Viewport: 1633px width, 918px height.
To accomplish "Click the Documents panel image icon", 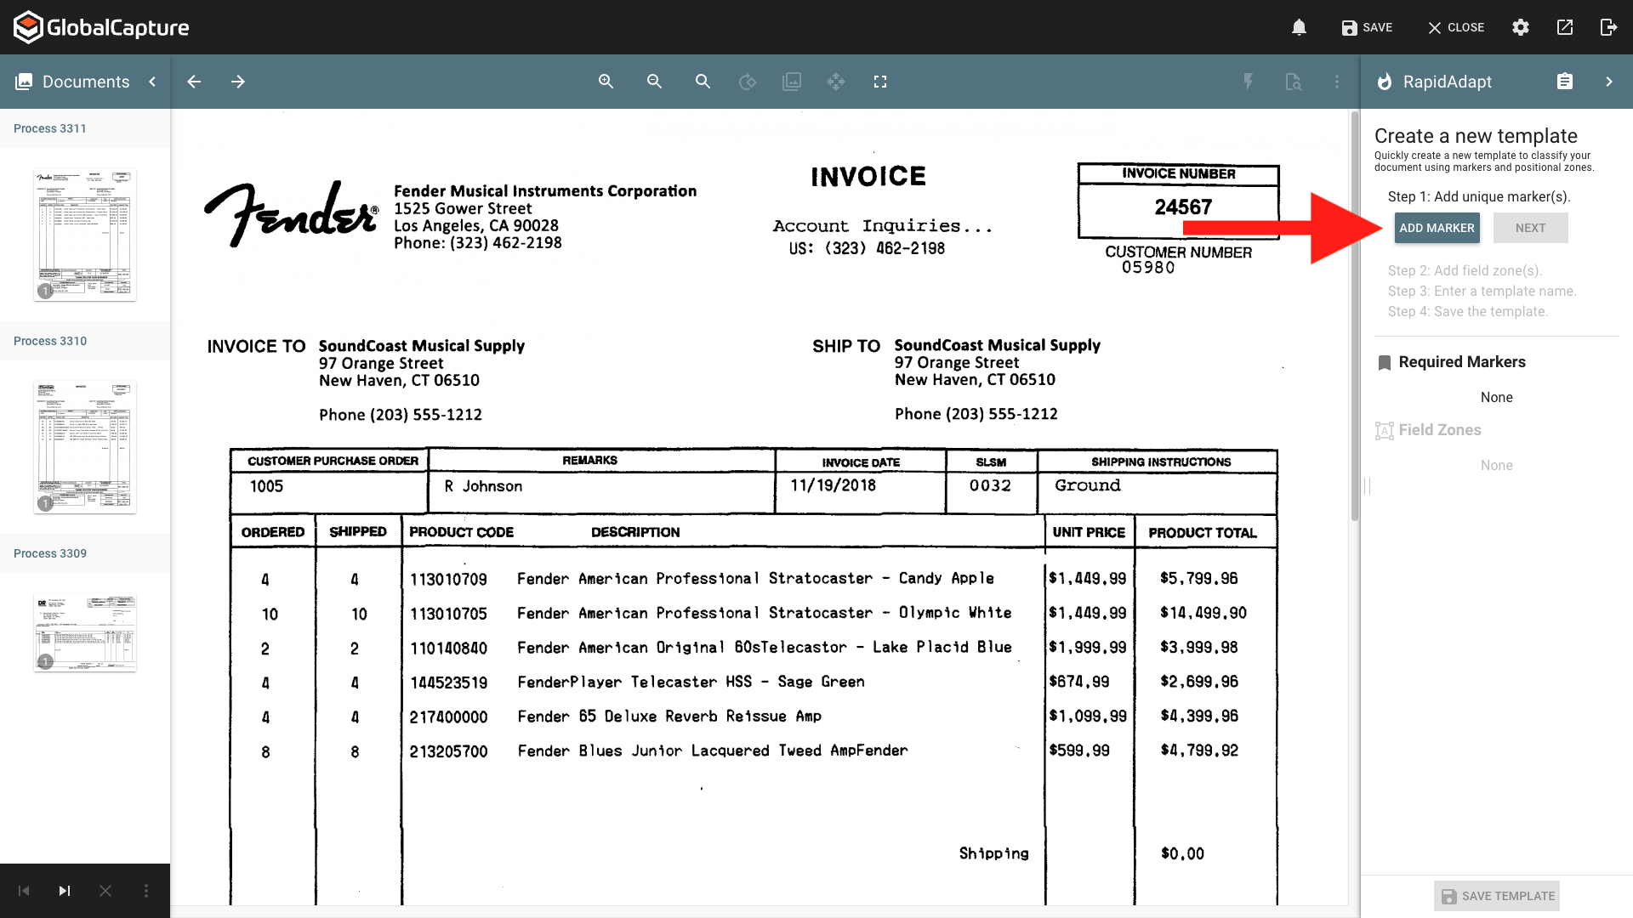I will [24, 82].
